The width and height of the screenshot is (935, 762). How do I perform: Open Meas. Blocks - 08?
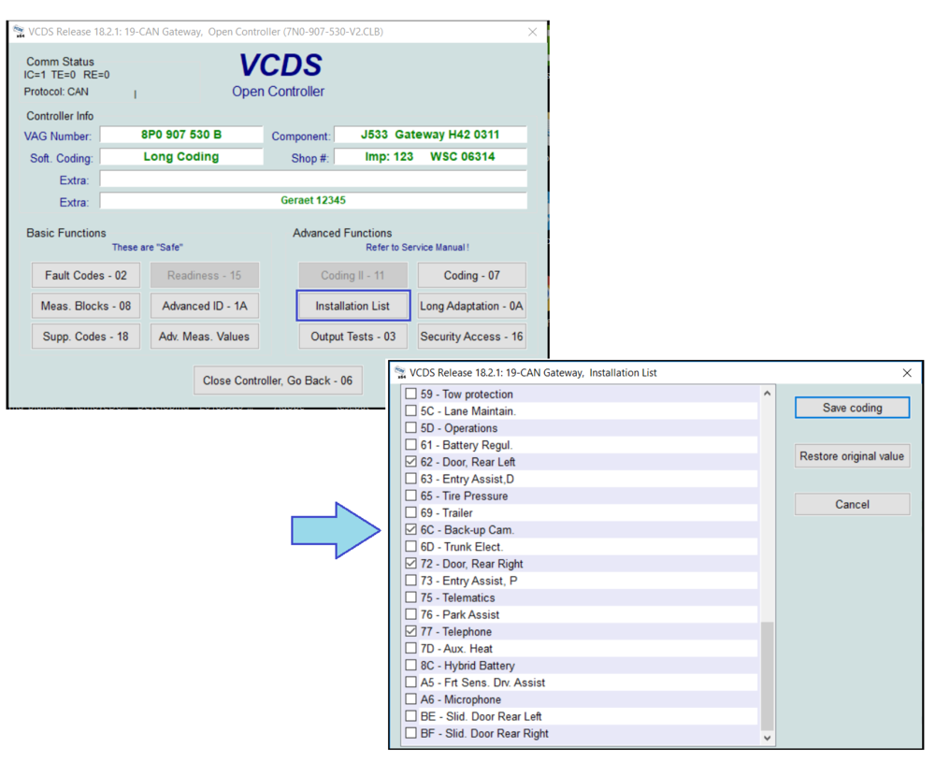86,306
